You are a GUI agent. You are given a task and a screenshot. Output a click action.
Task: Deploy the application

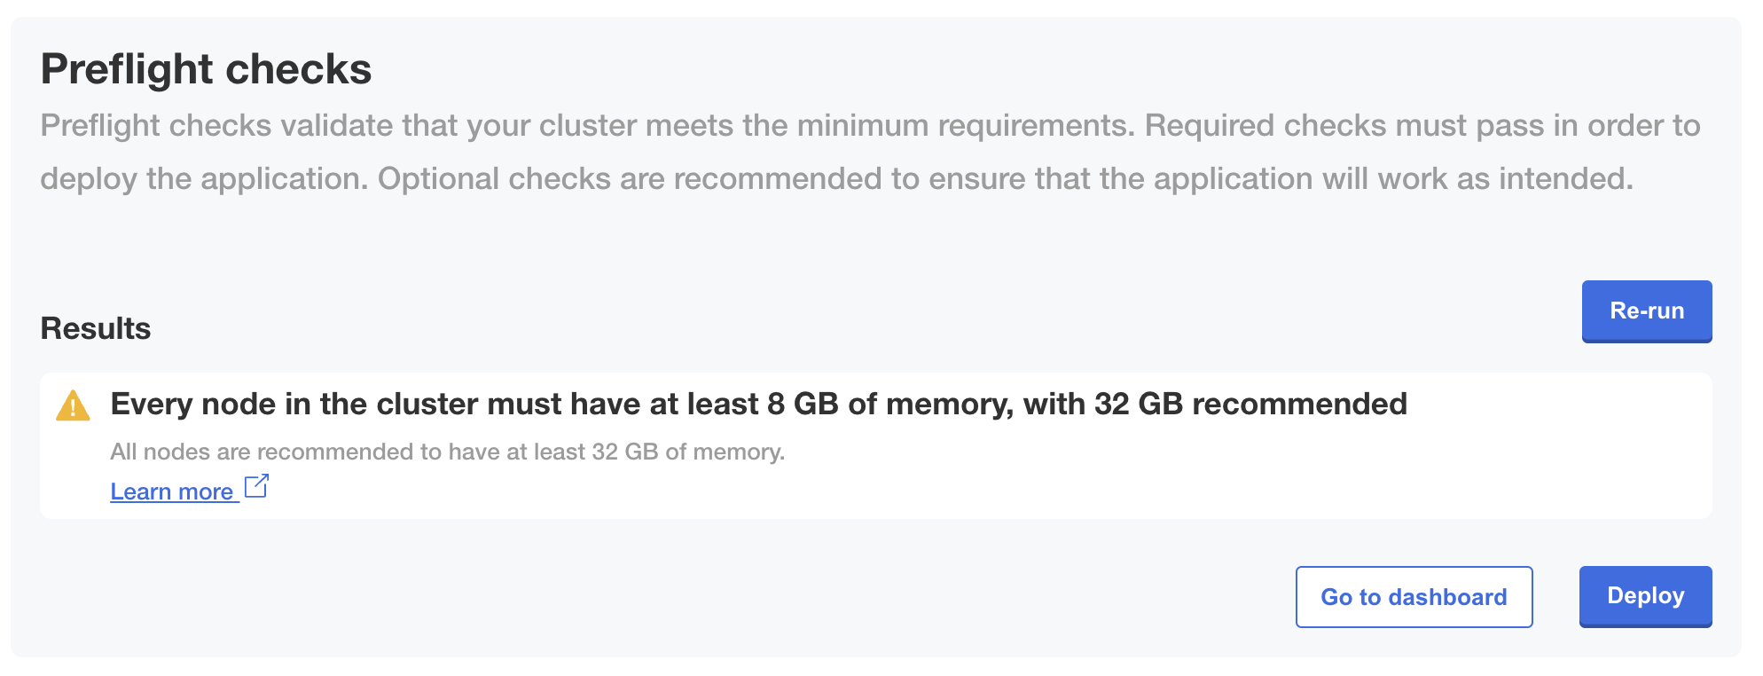[x=1645, y=596]
